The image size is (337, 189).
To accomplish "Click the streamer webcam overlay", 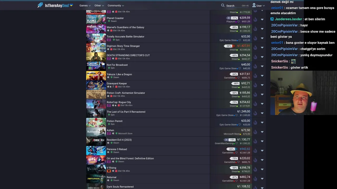I will 304,93.
